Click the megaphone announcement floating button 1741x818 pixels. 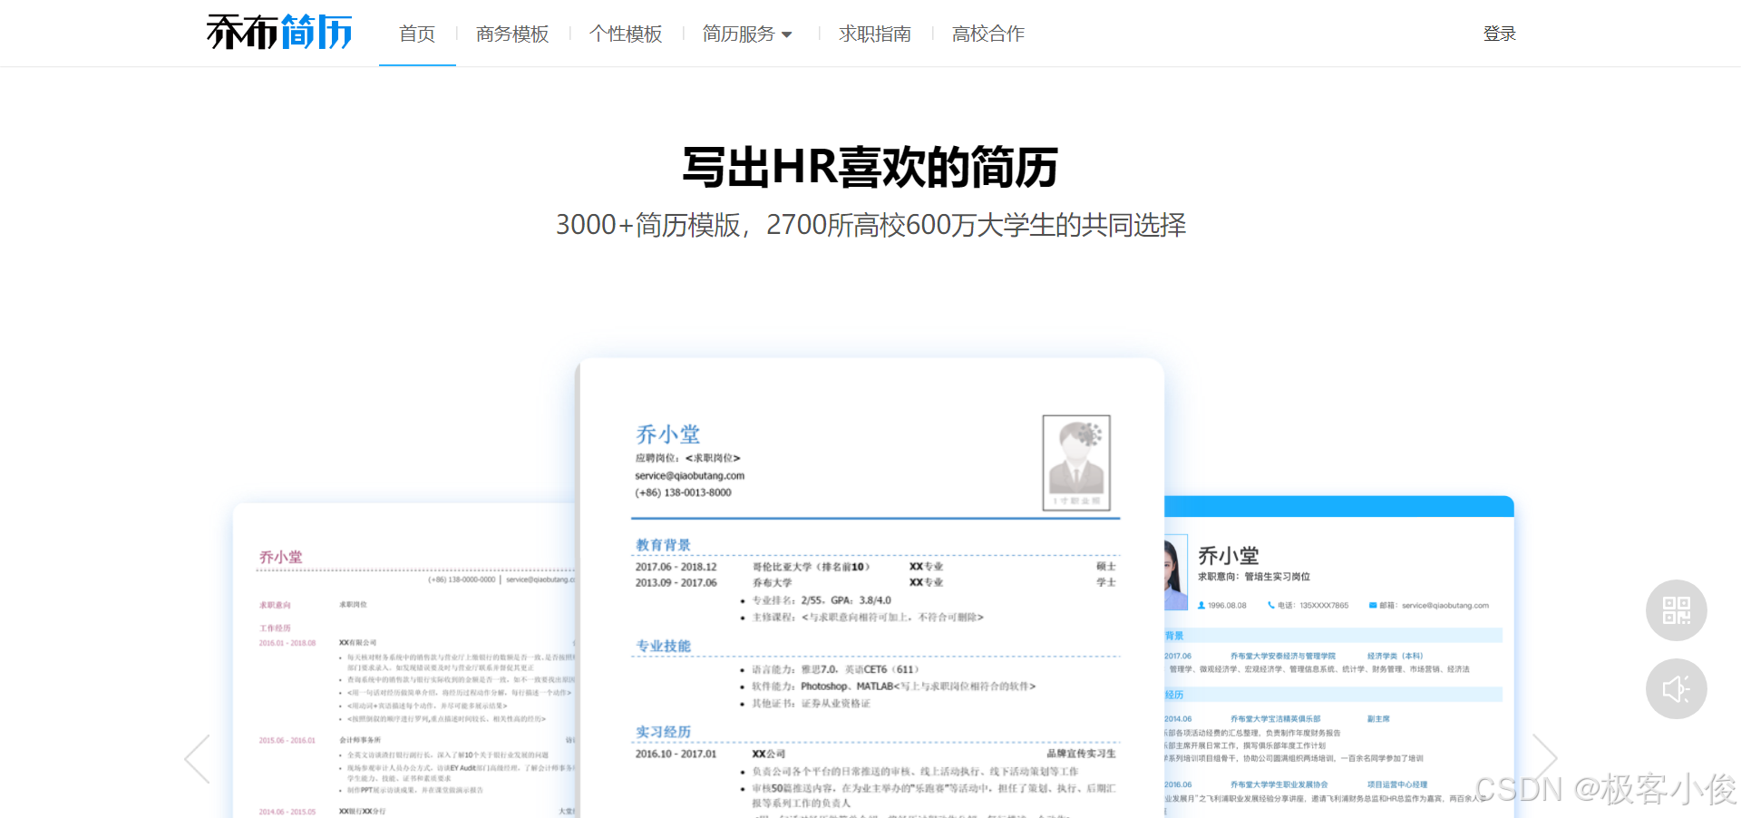(1677, 689)
